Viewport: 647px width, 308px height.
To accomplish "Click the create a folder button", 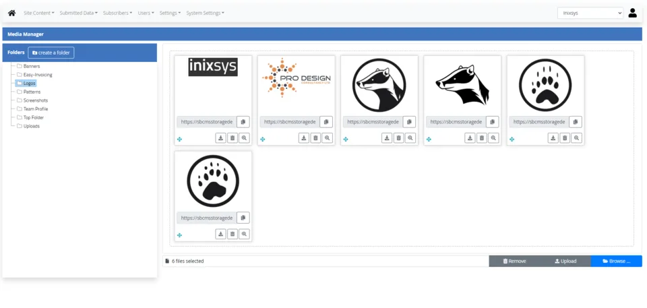I will click(51, 53).
